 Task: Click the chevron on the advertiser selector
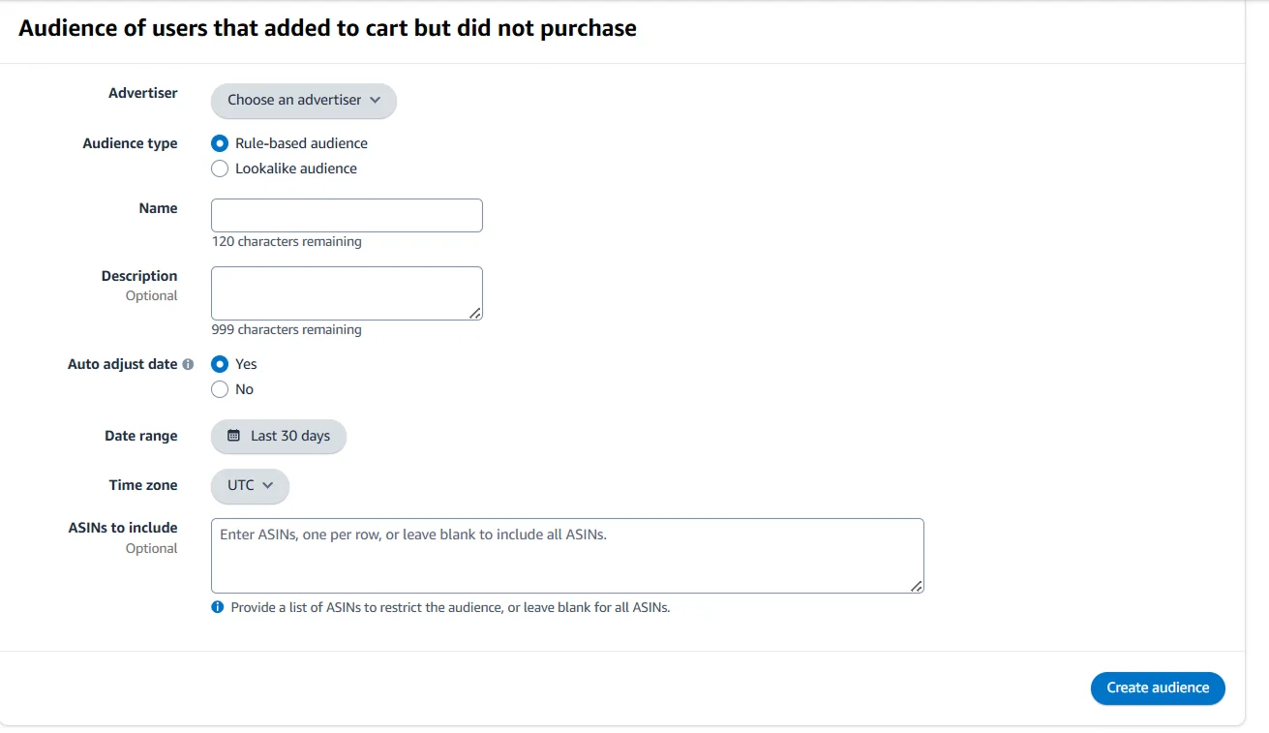376,100
